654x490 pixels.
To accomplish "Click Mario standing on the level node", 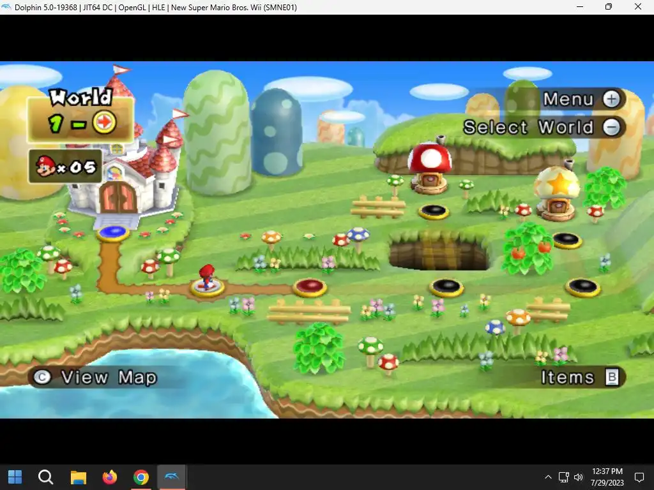I will [x=207, y=277].
